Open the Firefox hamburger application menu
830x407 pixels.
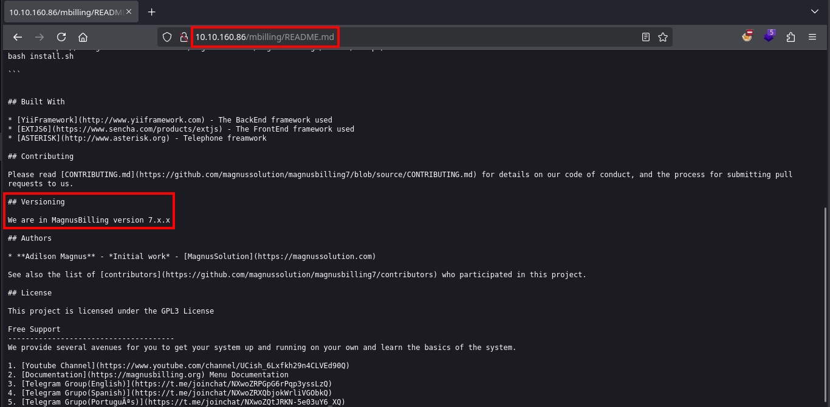812,37
